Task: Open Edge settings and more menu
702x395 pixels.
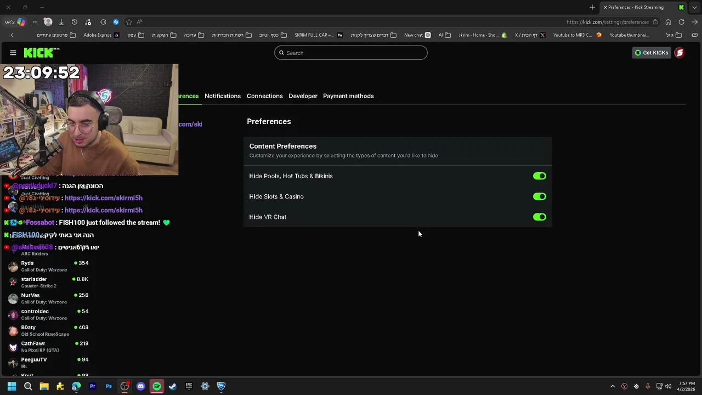Action: [x=35, y=22]
